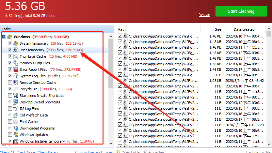Image resolution: width=272 pixels, height=153 pixels.
Task: Click the IIS Log Files icon
Action: point(16,109)
